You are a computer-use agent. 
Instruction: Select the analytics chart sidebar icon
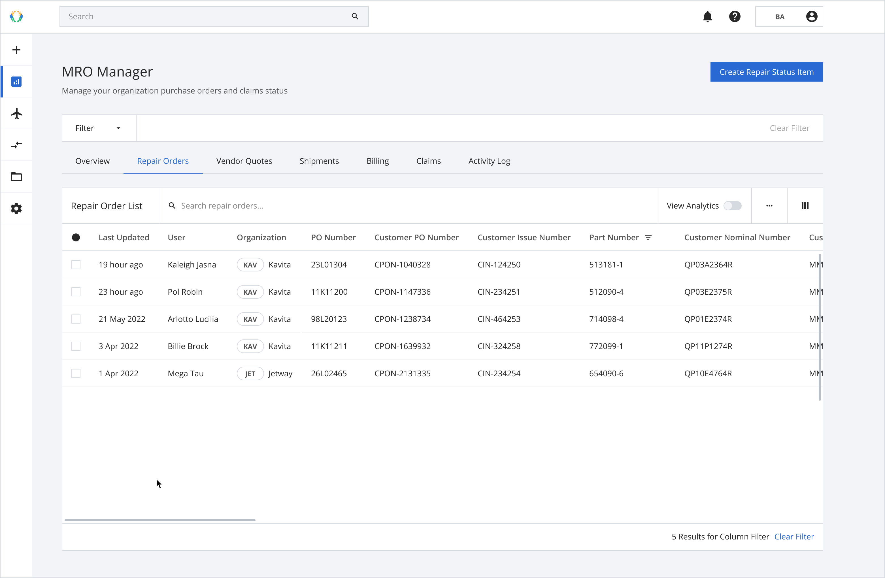tap(16, 81)
